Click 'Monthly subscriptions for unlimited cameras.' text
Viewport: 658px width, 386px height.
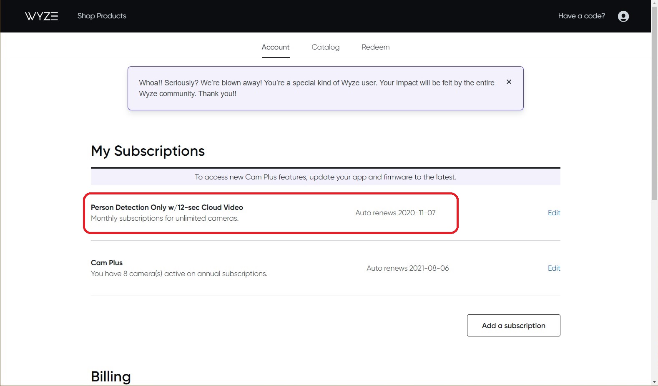click(x=165, y=218)
